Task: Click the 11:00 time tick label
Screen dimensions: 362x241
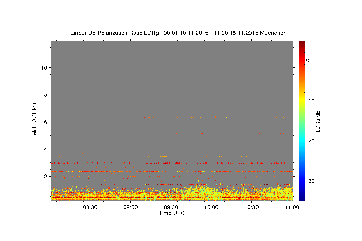Action: 292,207
